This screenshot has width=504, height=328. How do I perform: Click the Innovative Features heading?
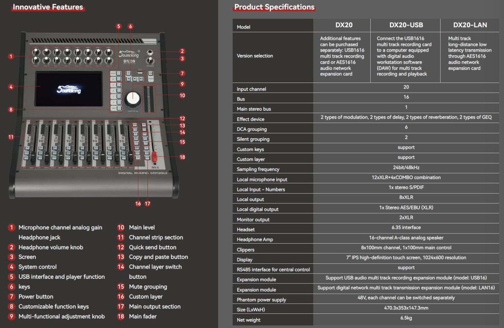(x=48, y=7)
